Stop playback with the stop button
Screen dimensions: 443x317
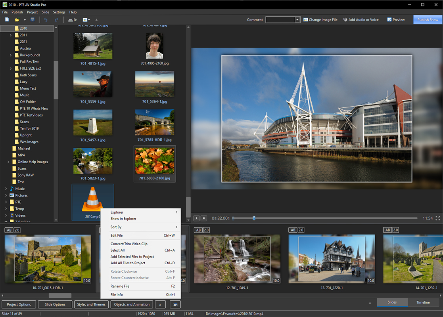[x=204, y=218]
